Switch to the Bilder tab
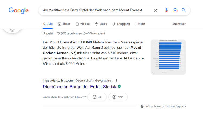This screenshot has width=203, height=116. pos(64,24)
